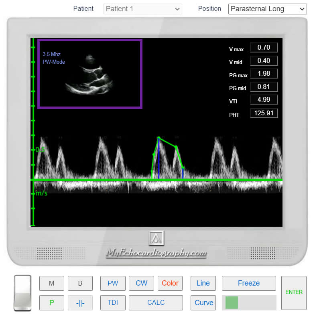315x314 pixels.
Task: Freeze the ultrasound image
Action: click(x=249, y=283)
